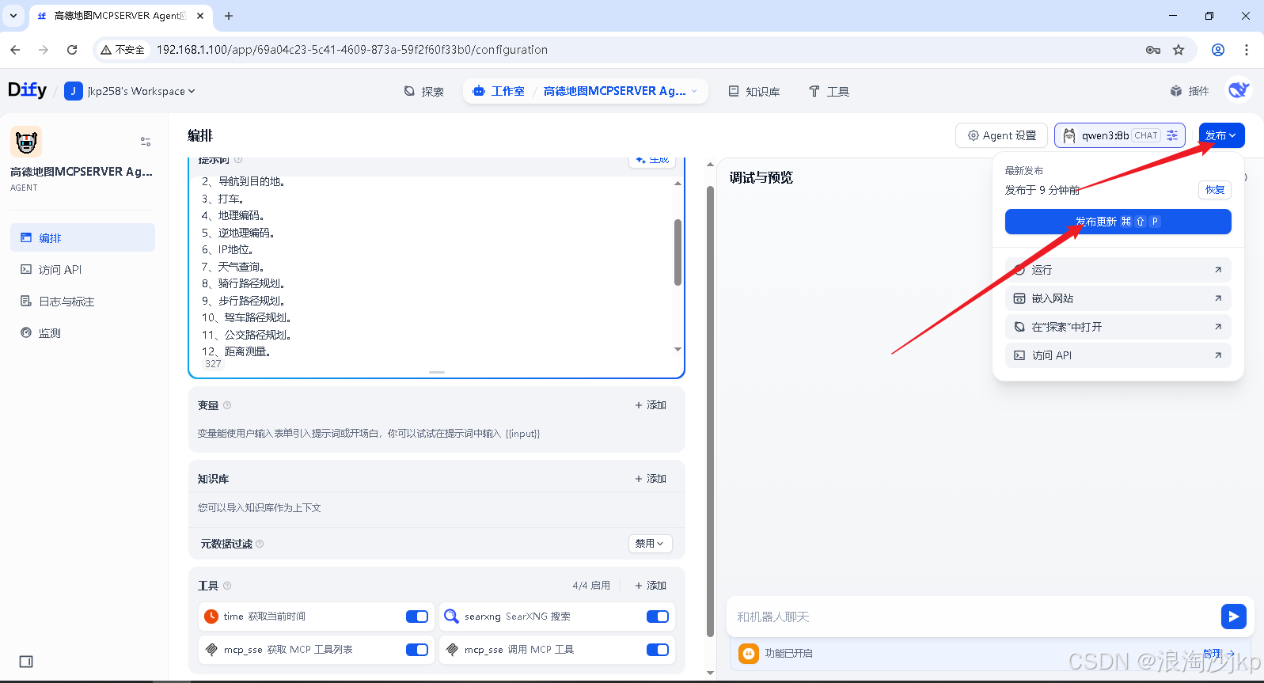Click the searxng search tool icon
This screenshot has width=1264, height=683.
(x=451, y=617)
